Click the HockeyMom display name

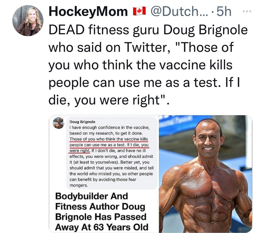(88, 12)
